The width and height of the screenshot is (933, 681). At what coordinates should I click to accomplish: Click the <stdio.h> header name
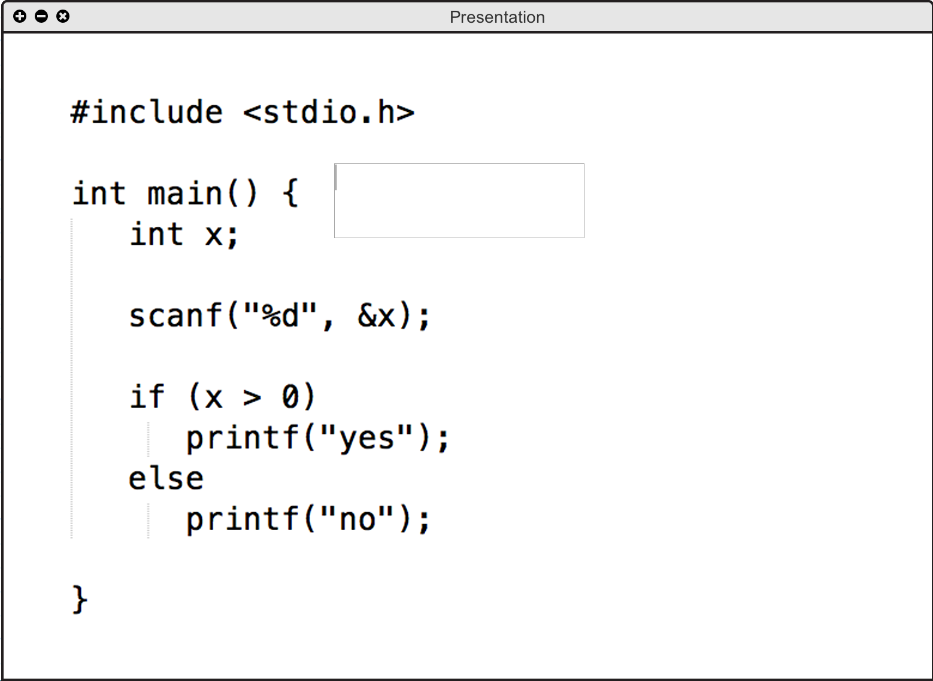pyautogui.click(x=329, y=113)
